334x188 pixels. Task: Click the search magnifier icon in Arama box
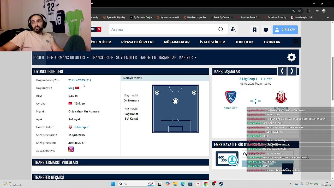[x=221, y=30]
